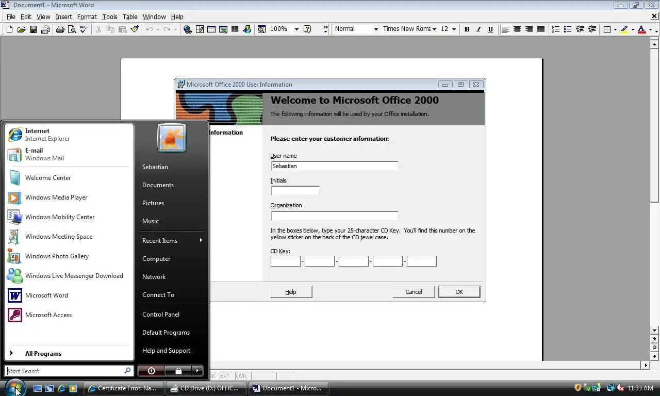The width and height of the screenshot is (660, 396).
Task: Click the Organization input field
Action: pos(335,216)
